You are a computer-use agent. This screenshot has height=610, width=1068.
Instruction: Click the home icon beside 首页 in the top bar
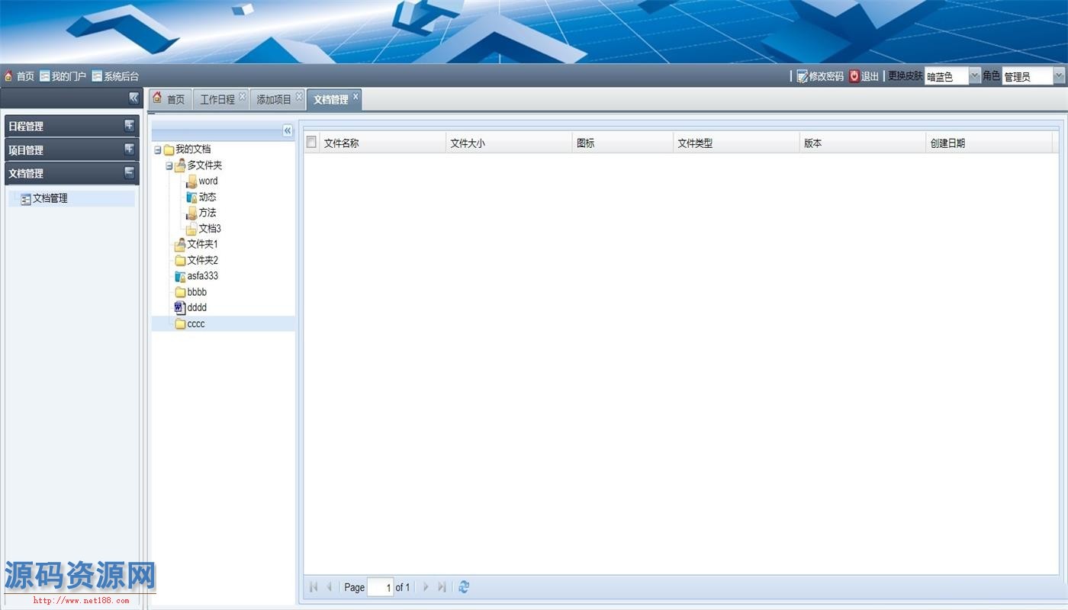pyautogui.click(x=8, y=76)
